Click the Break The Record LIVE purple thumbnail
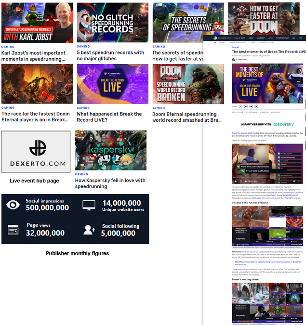Screen dimensions: 306x325 (113, 84)
